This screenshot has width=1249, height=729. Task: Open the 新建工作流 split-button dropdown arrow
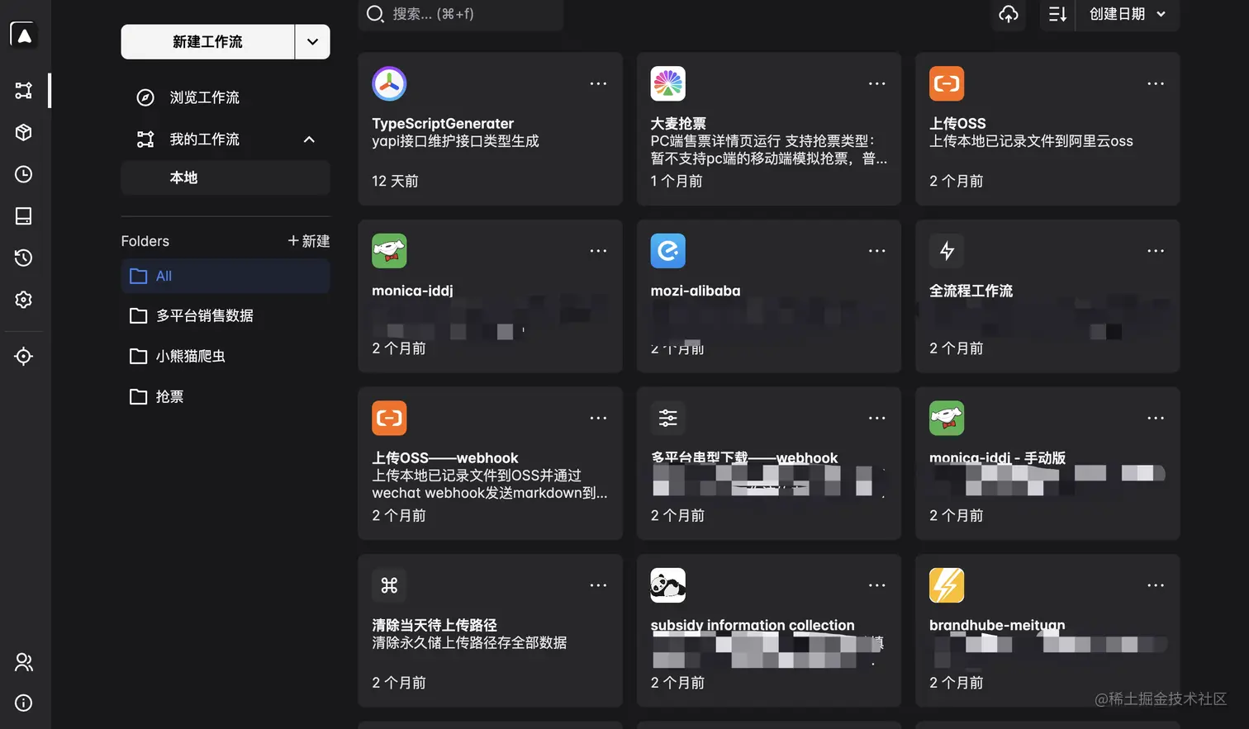click(x=312, y=41)
